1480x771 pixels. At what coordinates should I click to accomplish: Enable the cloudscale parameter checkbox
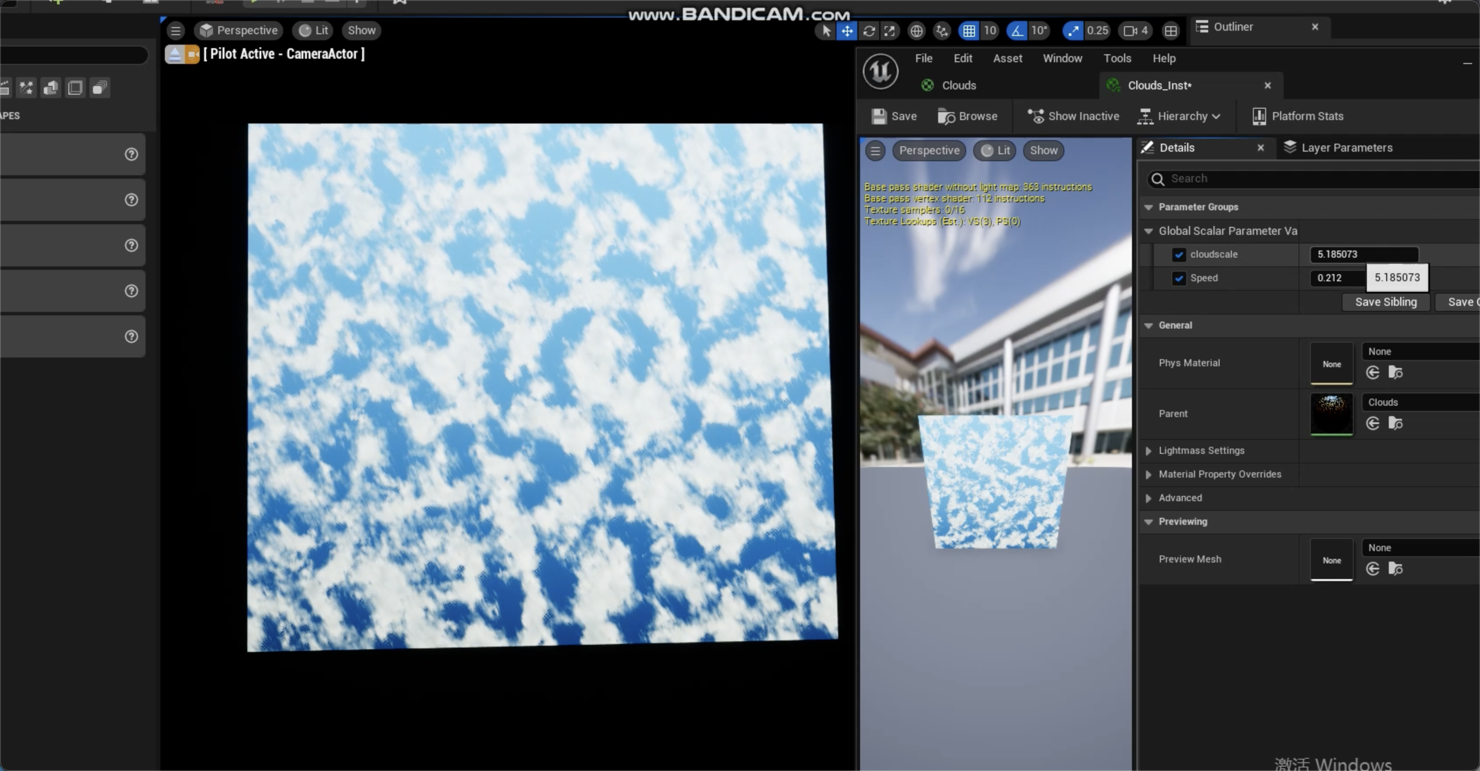click(1179, 255)
